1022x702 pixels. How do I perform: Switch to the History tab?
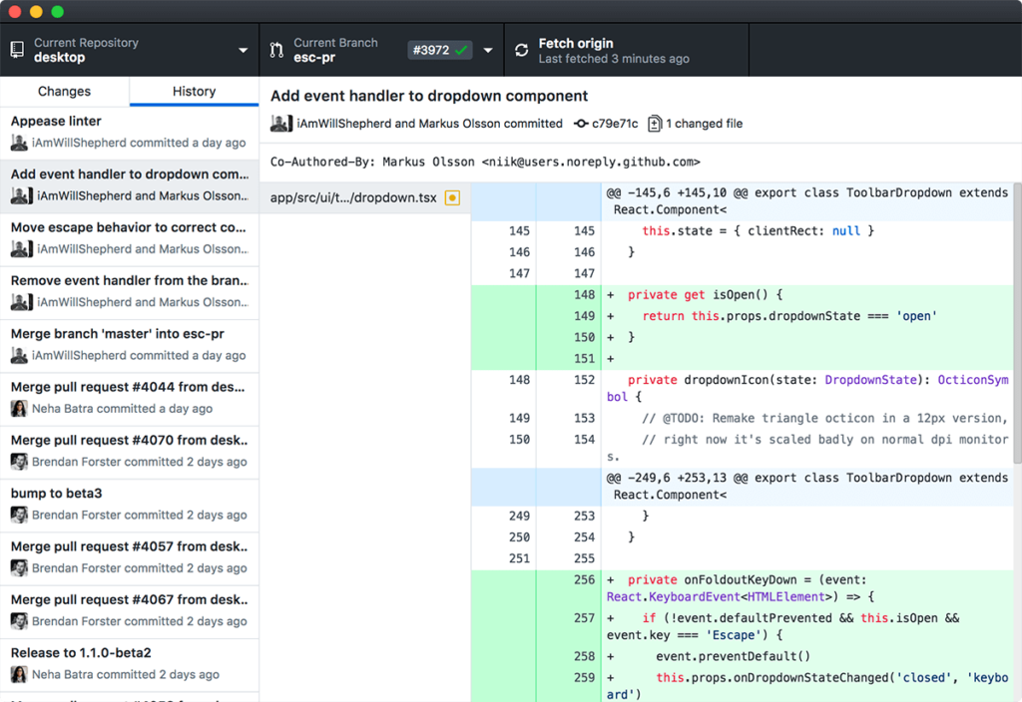tap(195, 91)
